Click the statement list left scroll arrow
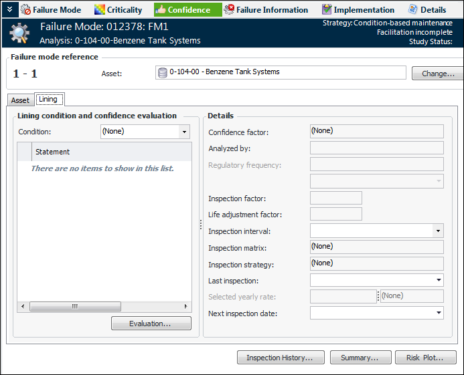Screen dimensions: 464x375 pyautogui.click(x=23, y=306)
